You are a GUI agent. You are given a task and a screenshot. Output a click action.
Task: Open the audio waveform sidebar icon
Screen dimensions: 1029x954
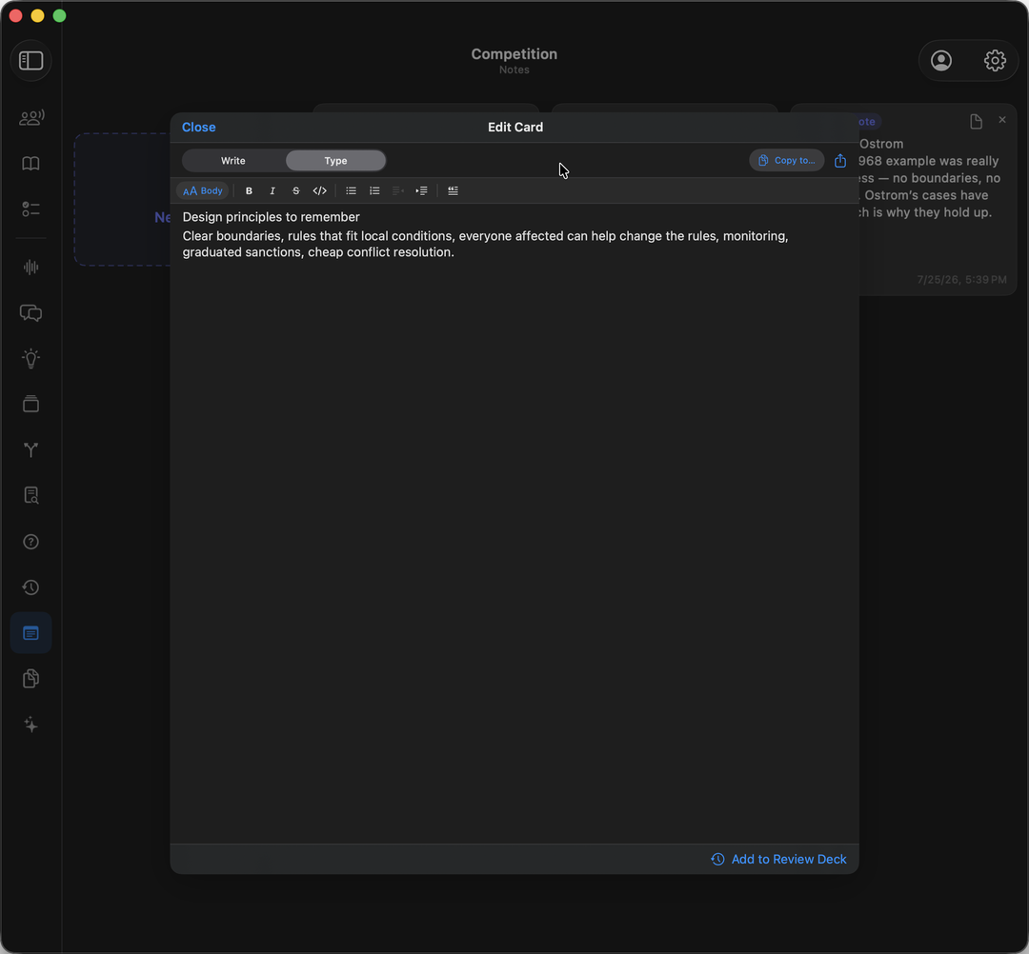(x=30, y=268)
